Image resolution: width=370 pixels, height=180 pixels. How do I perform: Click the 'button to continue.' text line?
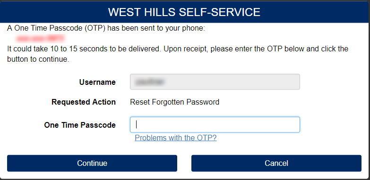point(38,59)
